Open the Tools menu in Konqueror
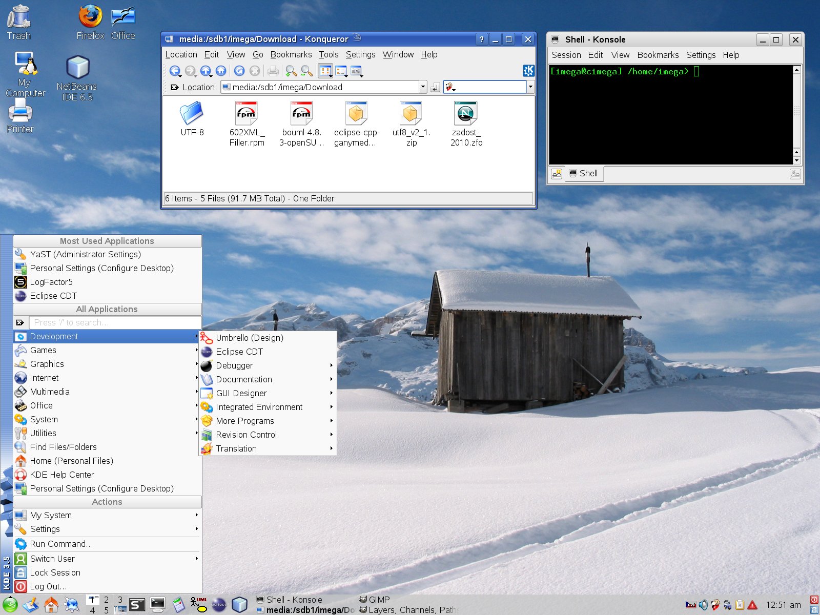The height and width of the screenshot is (615, 820). click(329, 54)
